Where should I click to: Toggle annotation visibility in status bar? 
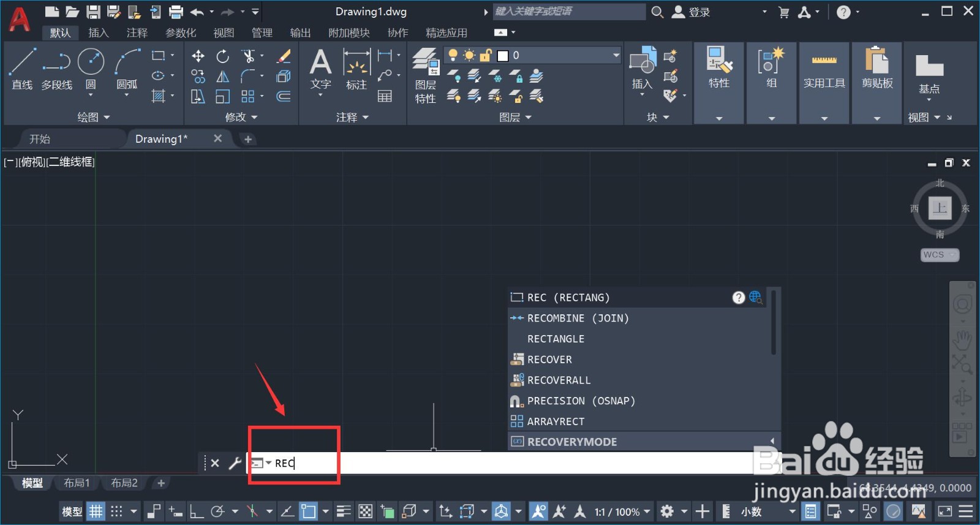[x=538, y=511]
